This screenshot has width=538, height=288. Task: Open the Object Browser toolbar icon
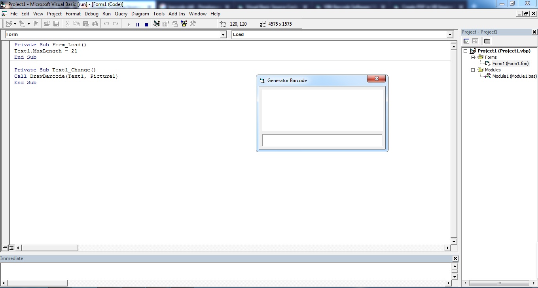[184, 24]
